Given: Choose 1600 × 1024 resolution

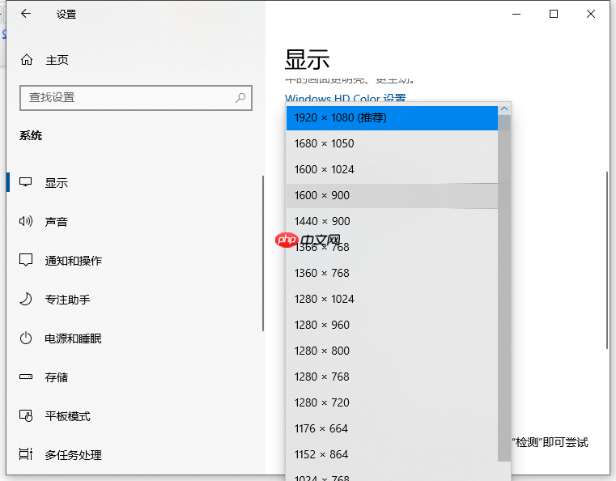Looking at the screenshot, I should pos(392,169).
